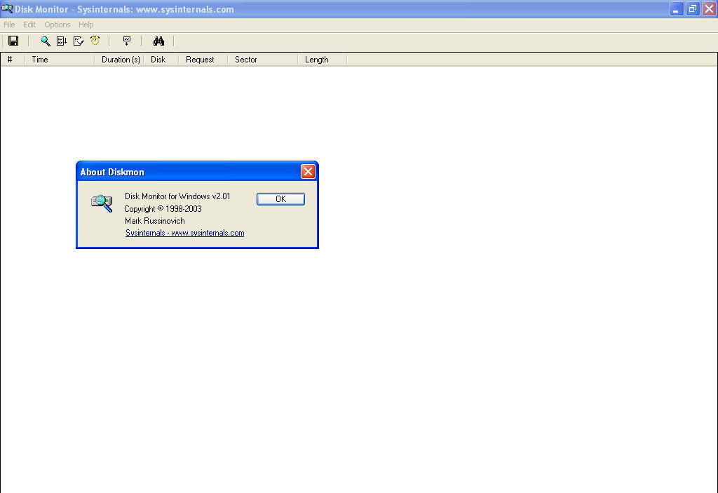Image resolution: width=718 pixels, height=493 pixels.
Task: Click the # column header
Action: click(13, 60)
